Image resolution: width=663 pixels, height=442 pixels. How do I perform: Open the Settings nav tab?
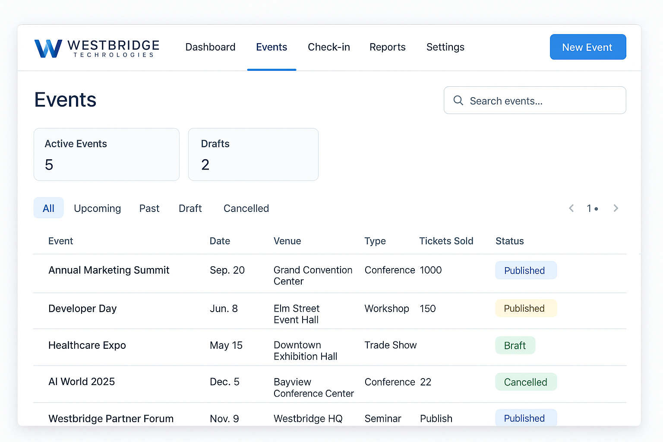click(445, 47)
